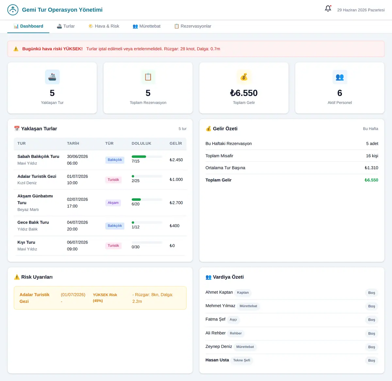Viewport: 392px width, 381px height.
Task: Click the Sabah Balıkçılık Turu occupancy bar
Action: (147, 157)
